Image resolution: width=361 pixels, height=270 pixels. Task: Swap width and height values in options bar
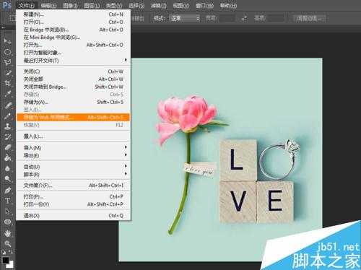(245, 18)
